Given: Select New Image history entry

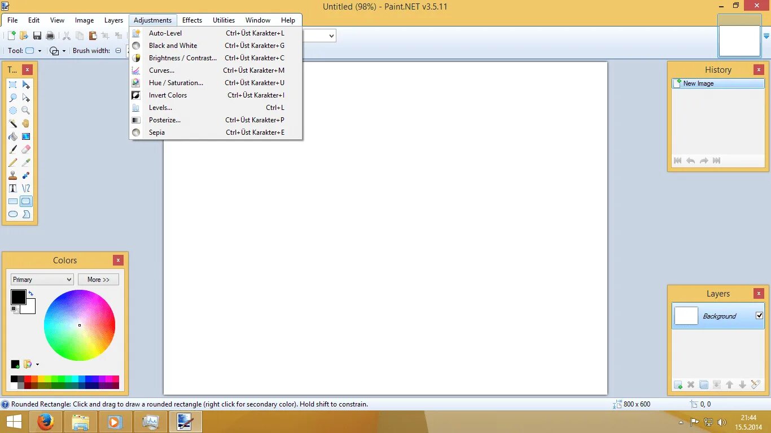Looking at the screenshot, I should pyautogui.click(x=719, y=83).
